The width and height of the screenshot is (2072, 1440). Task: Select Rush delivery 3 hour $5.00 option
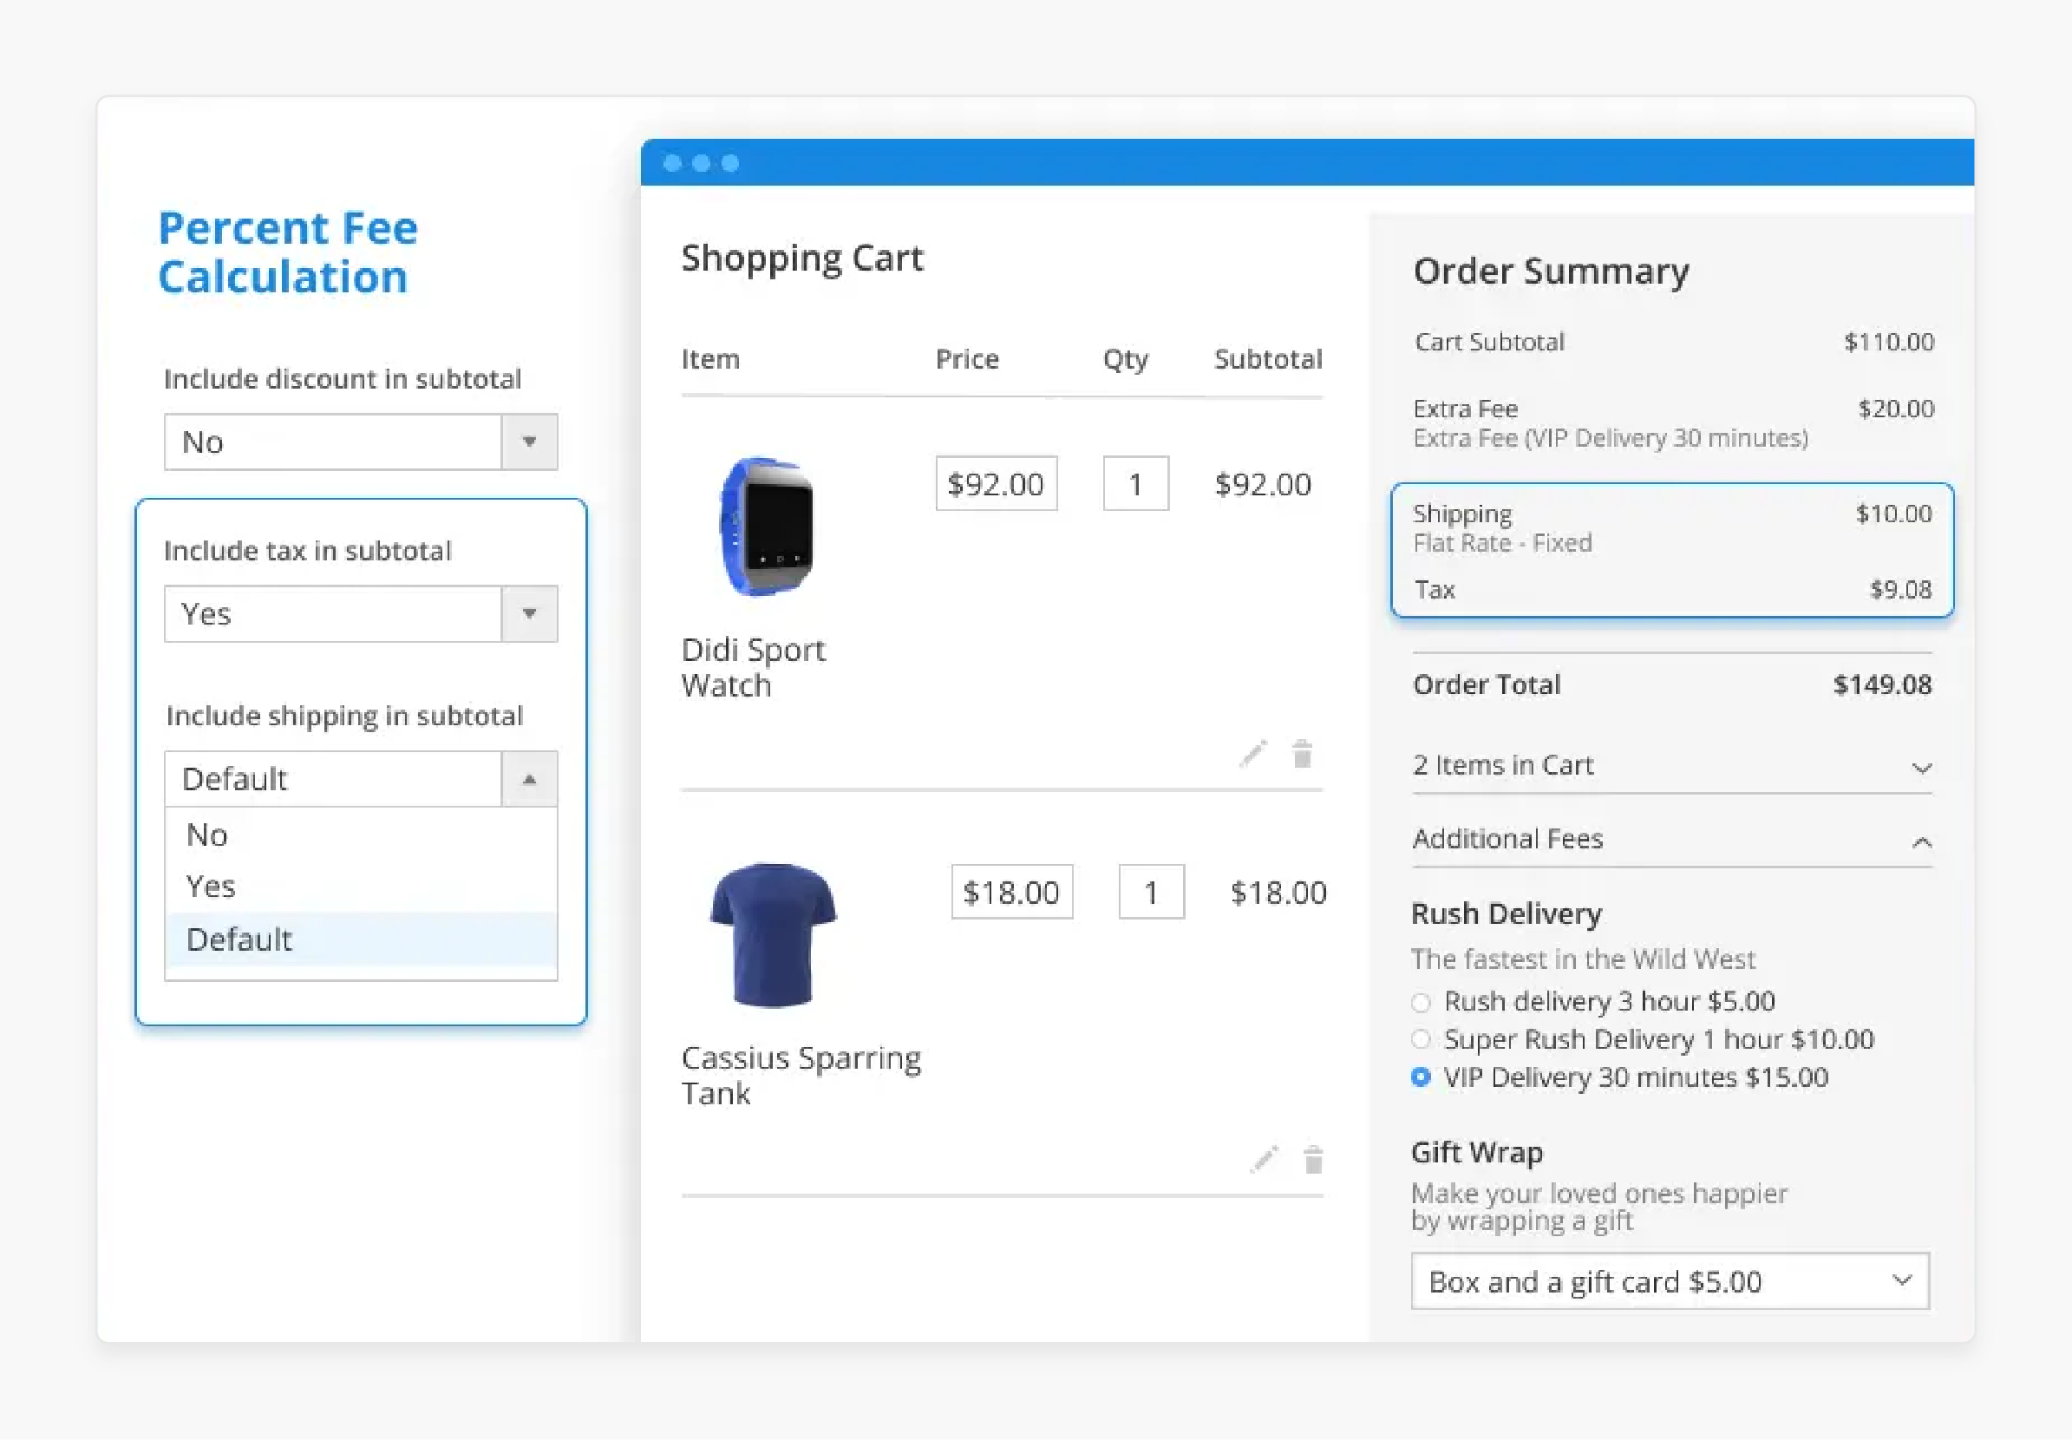1421,1002
